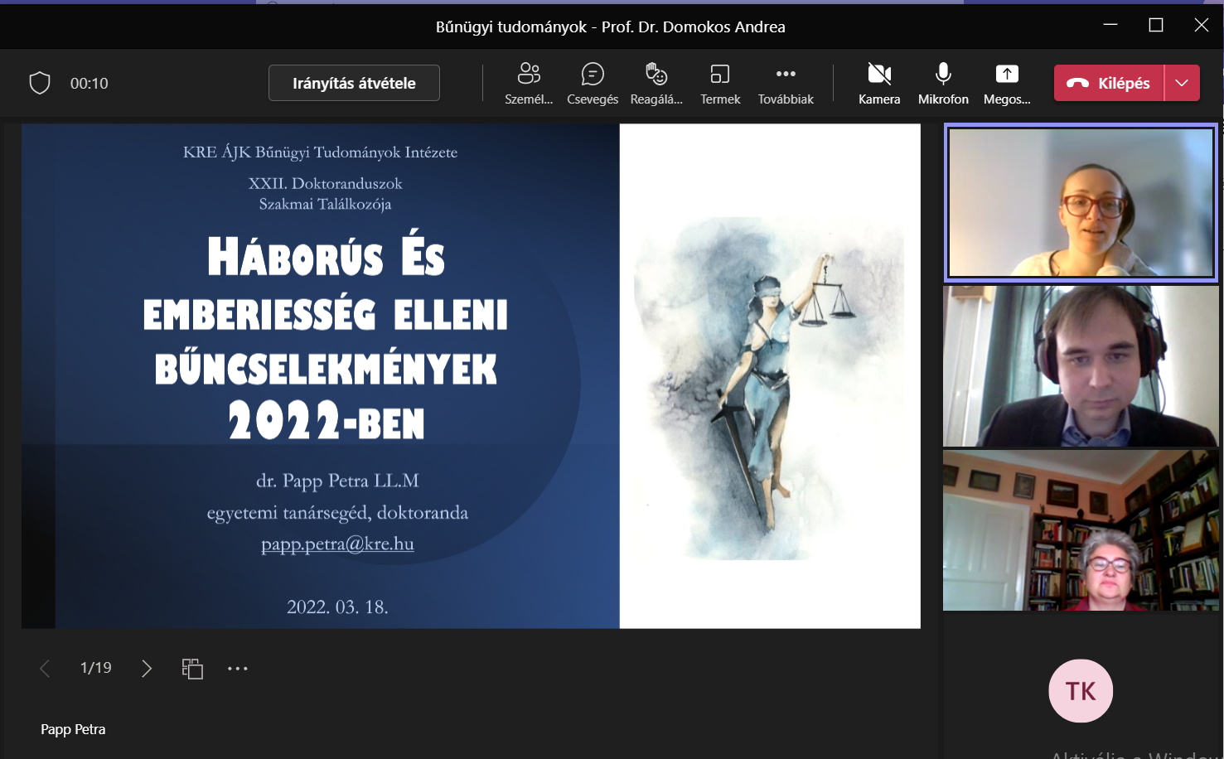Open the Reactions (Reagálás) menu

click(656, 84)
